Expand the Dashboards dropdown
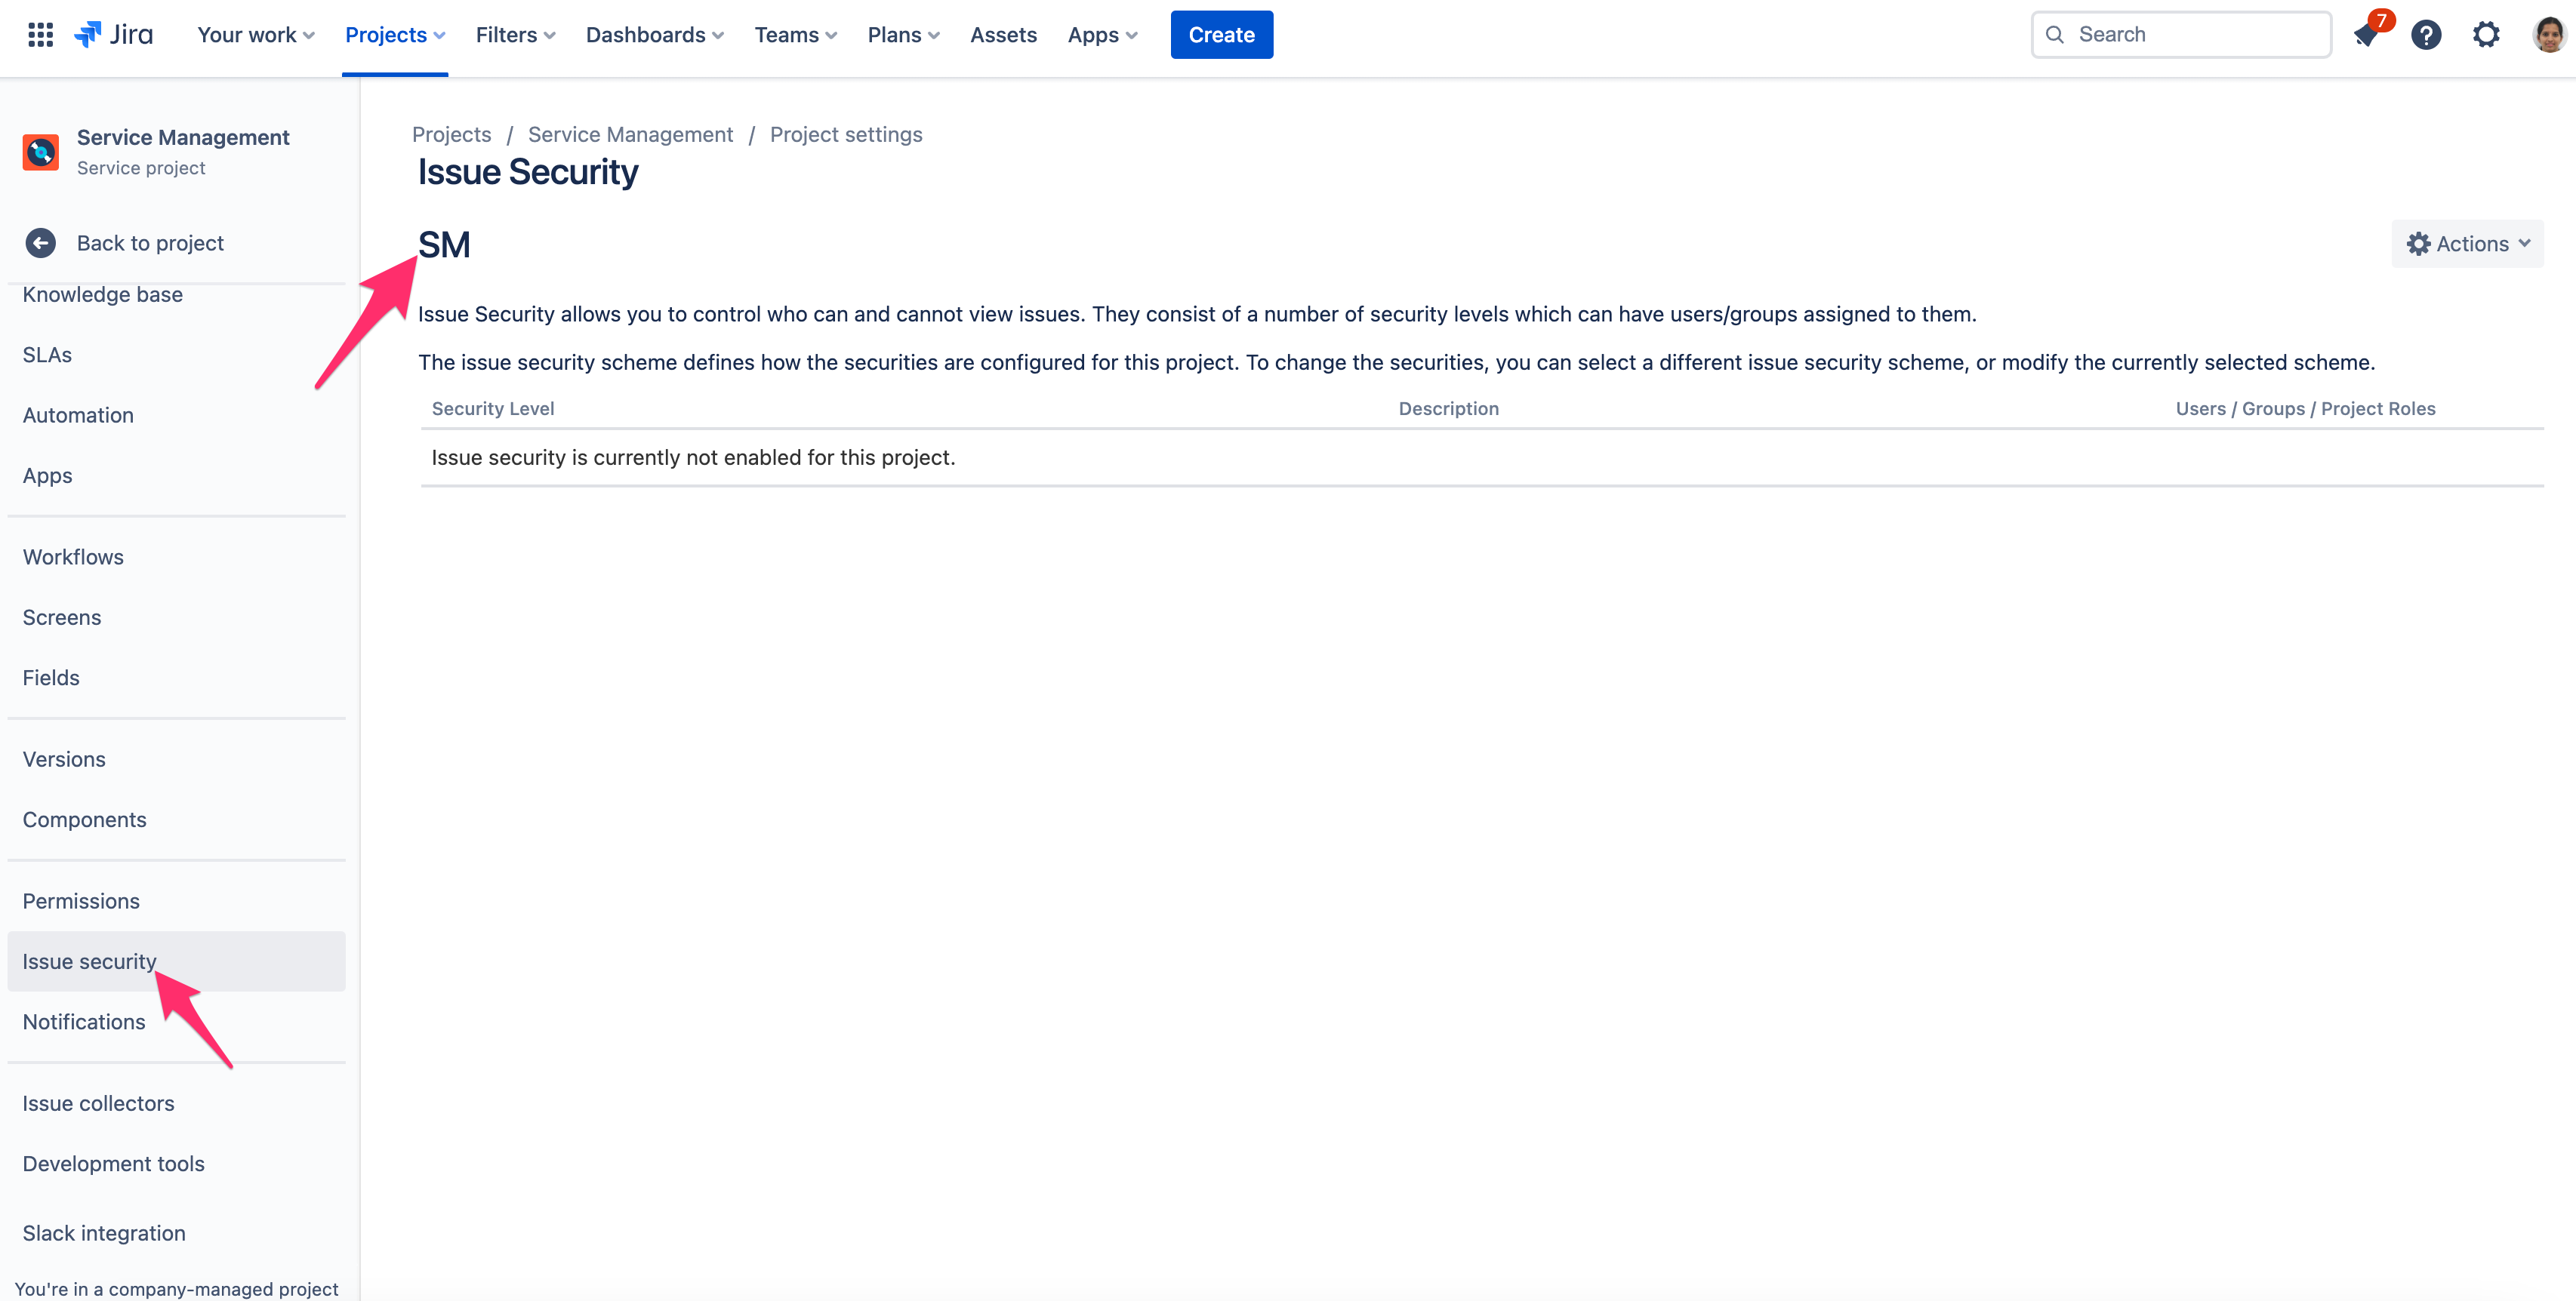 [x=654, y=35]
